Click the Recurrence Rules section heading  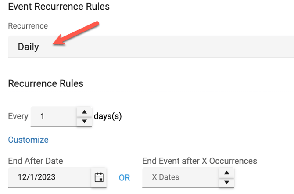pos(46,83)
